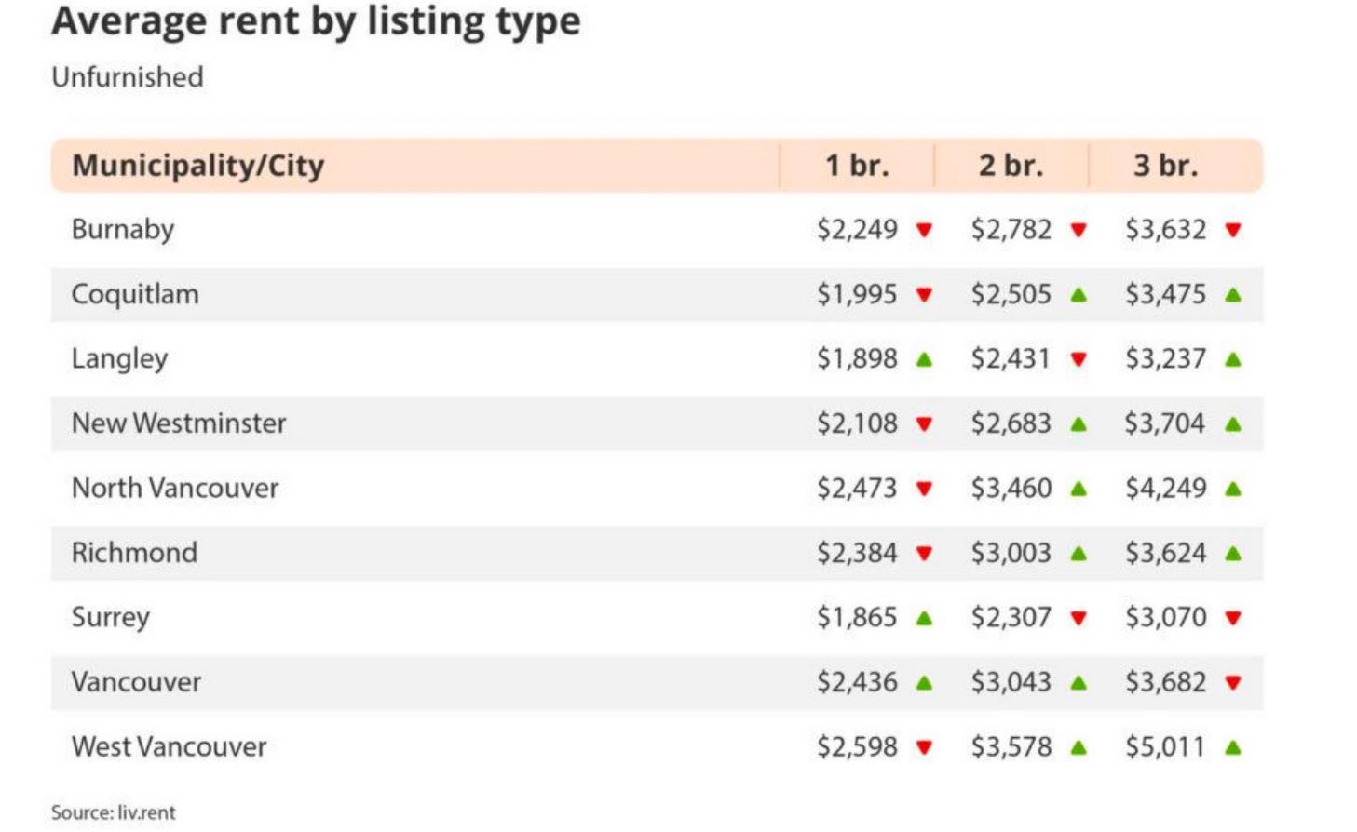The height and width of the screenshot is (832, 1357).
Task: Click the Unfurnished subtitle
Action: tap(128, 77)
